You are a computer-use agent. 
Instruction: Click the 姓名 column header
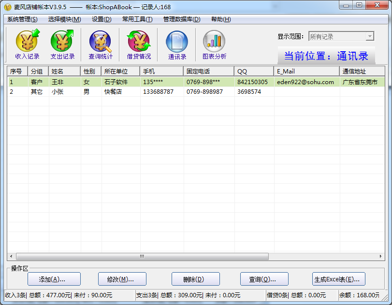[x=64, y=72]
